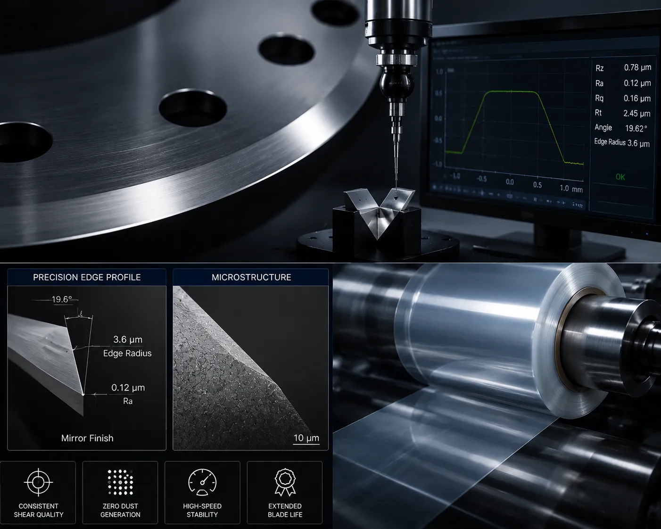Viewport: 661px width, 529px height.
Task: Select the "HIGH-SPEED STABILITY" caption
Action: [x=202, y=510]
